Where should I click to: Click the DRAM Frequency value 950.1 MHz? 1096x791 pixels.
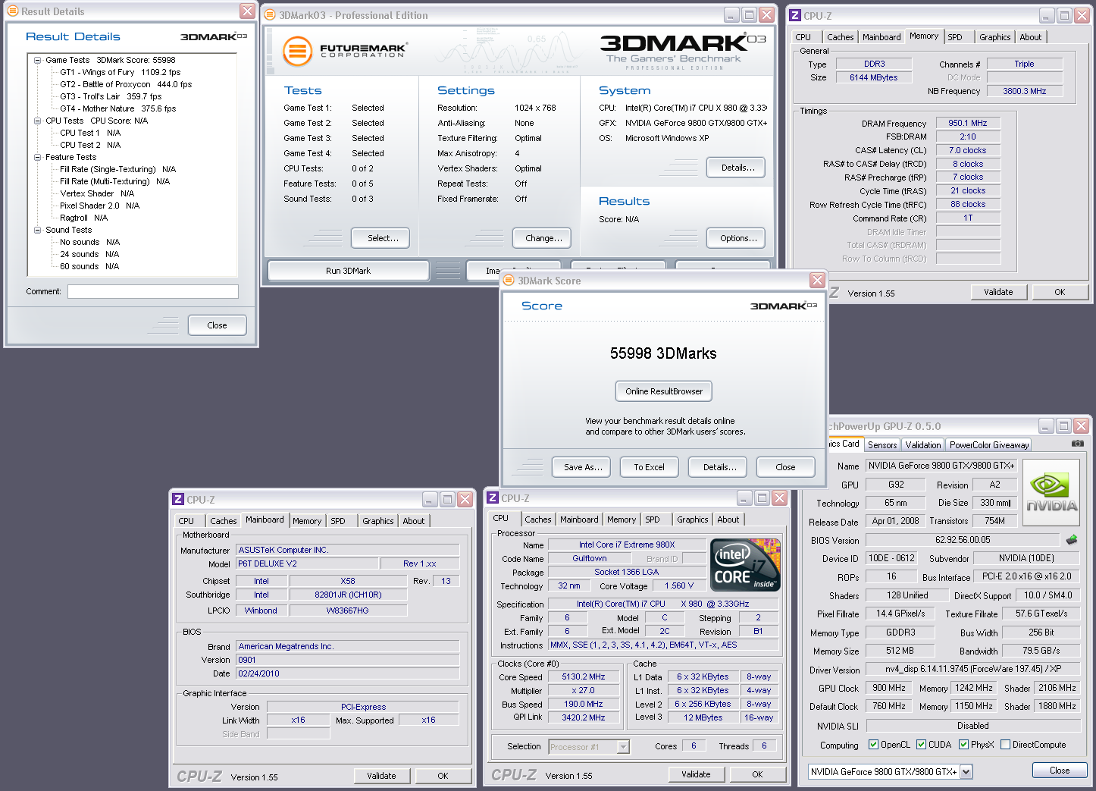pos(968,123)
